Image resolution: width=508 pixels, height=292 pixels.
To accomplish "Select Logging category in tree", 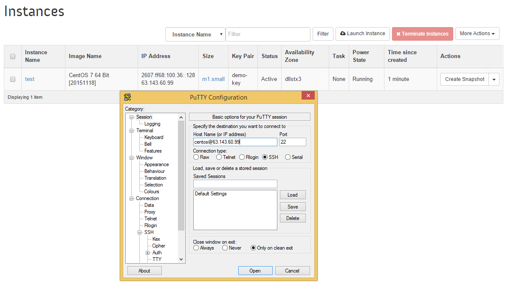I will 152,124.
